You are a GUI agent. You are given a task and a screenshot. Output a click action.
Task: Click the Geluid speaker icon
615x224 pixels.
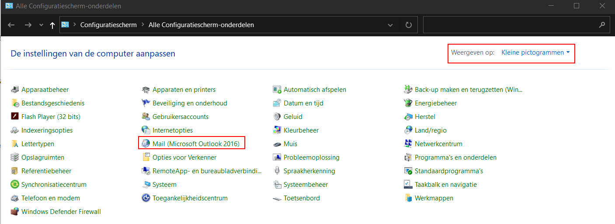point(277,116)
